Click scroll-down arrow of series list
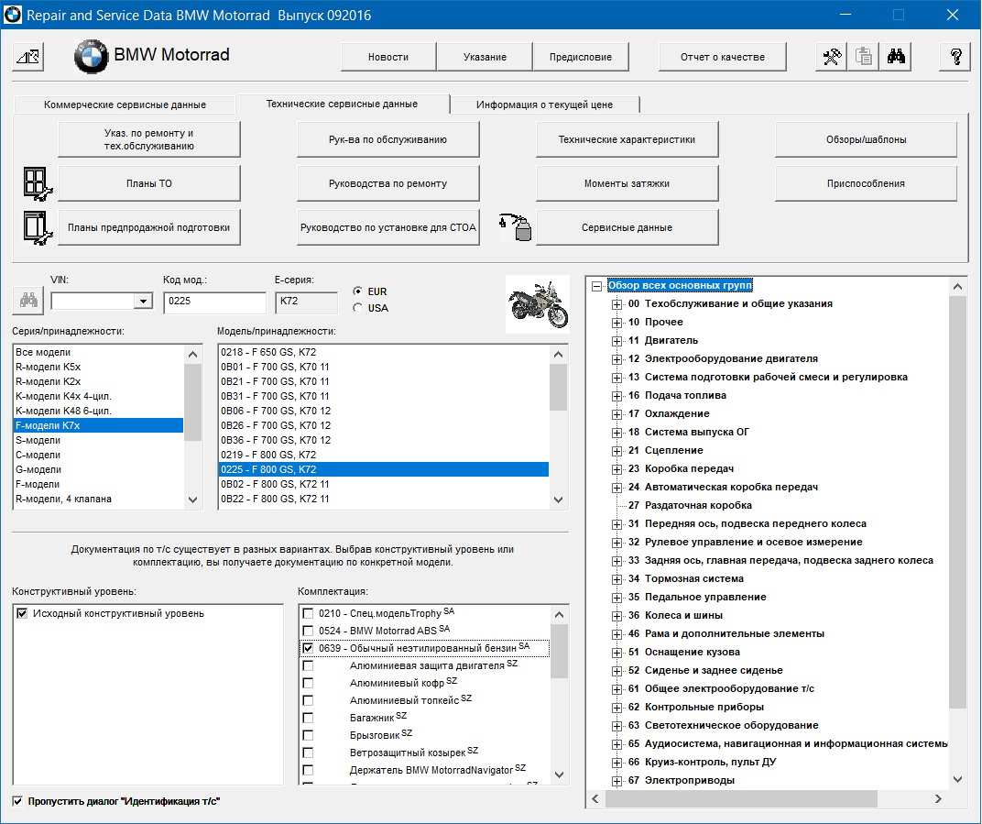Viewport: 982px width, 824px height. click(x=193, y=500)
